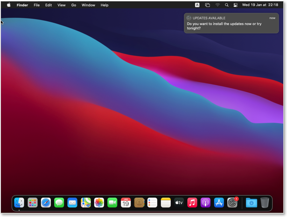Open Spotlight search in menu bar

pyautogui.click(x=227, y=5)
